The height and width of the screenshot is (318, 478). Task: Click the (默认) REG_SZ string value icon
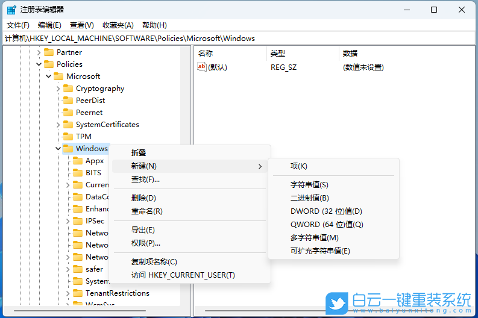(202, 67)
